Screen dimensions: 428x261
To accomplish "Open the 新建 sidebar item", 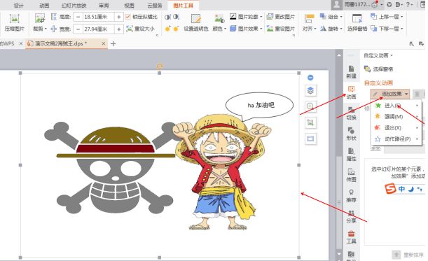I will pos(351,72).
